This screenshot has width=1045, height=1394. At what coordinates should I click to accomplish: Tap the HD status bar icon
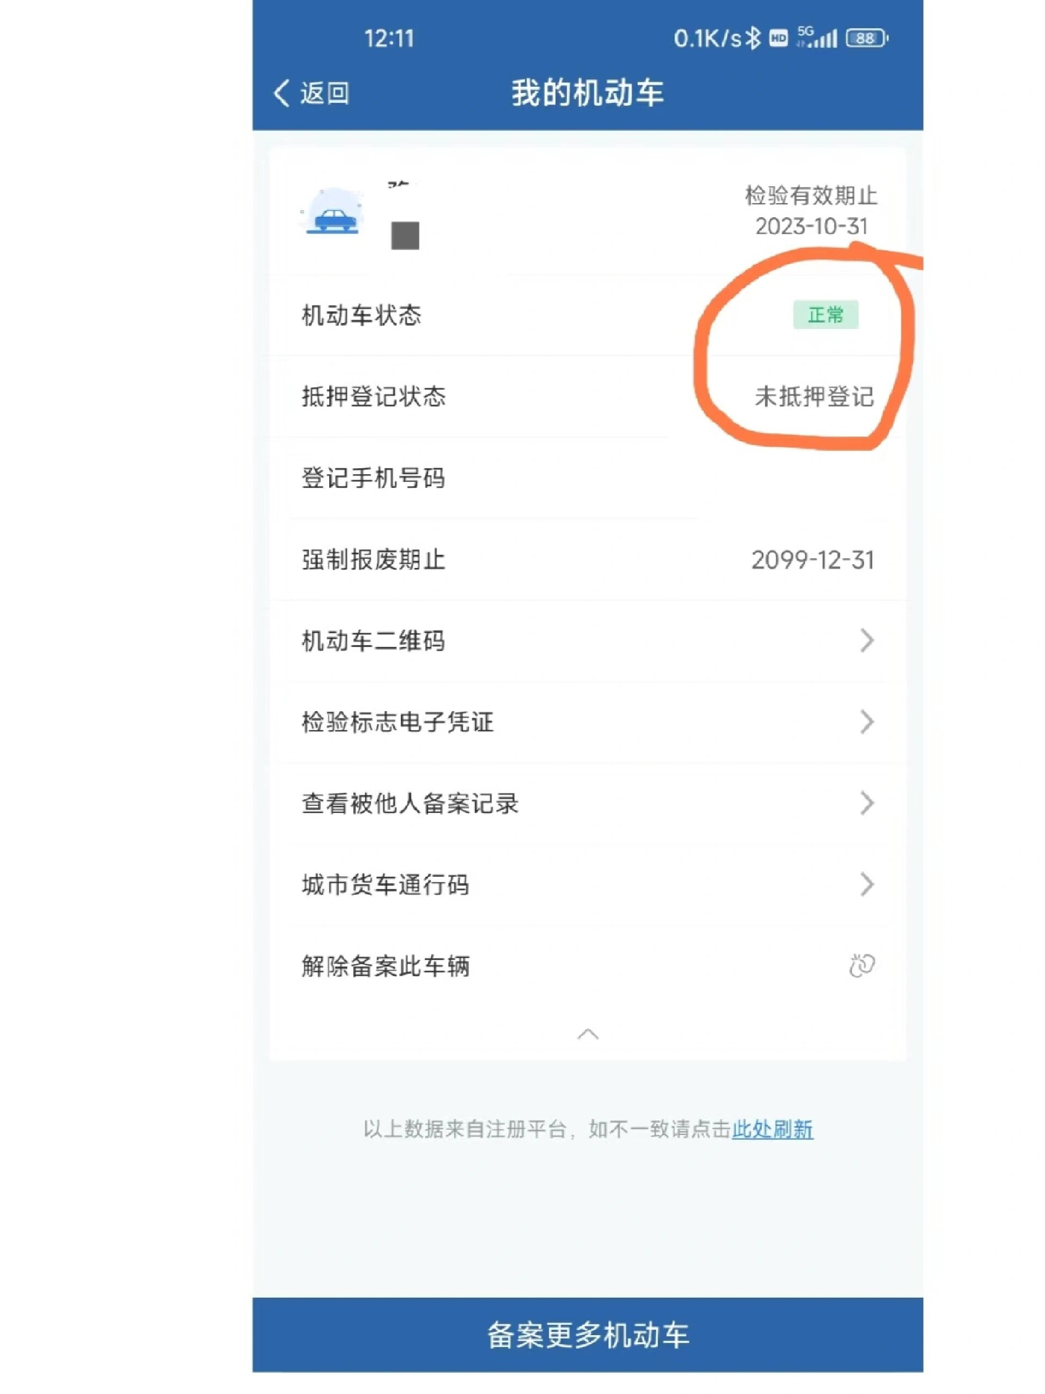(778, 39)
